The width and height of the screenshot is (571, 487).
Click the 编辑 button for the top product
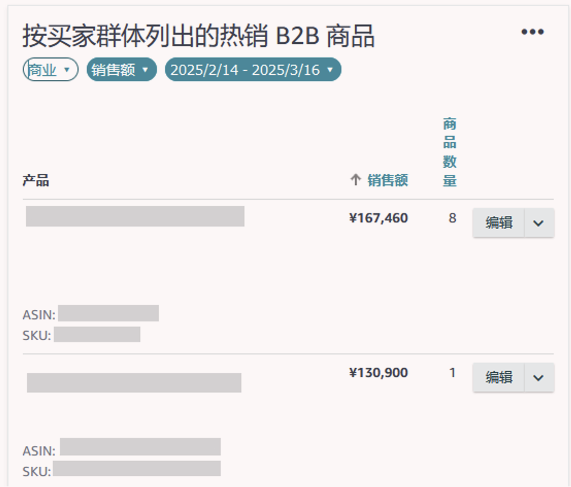tap(498, 223)
